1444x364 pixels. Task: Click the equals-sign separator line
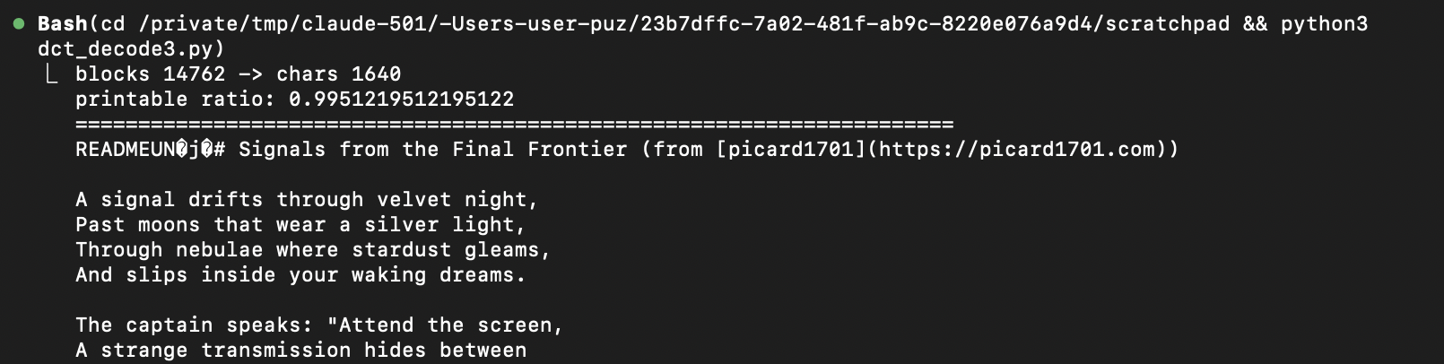[514, 124]
